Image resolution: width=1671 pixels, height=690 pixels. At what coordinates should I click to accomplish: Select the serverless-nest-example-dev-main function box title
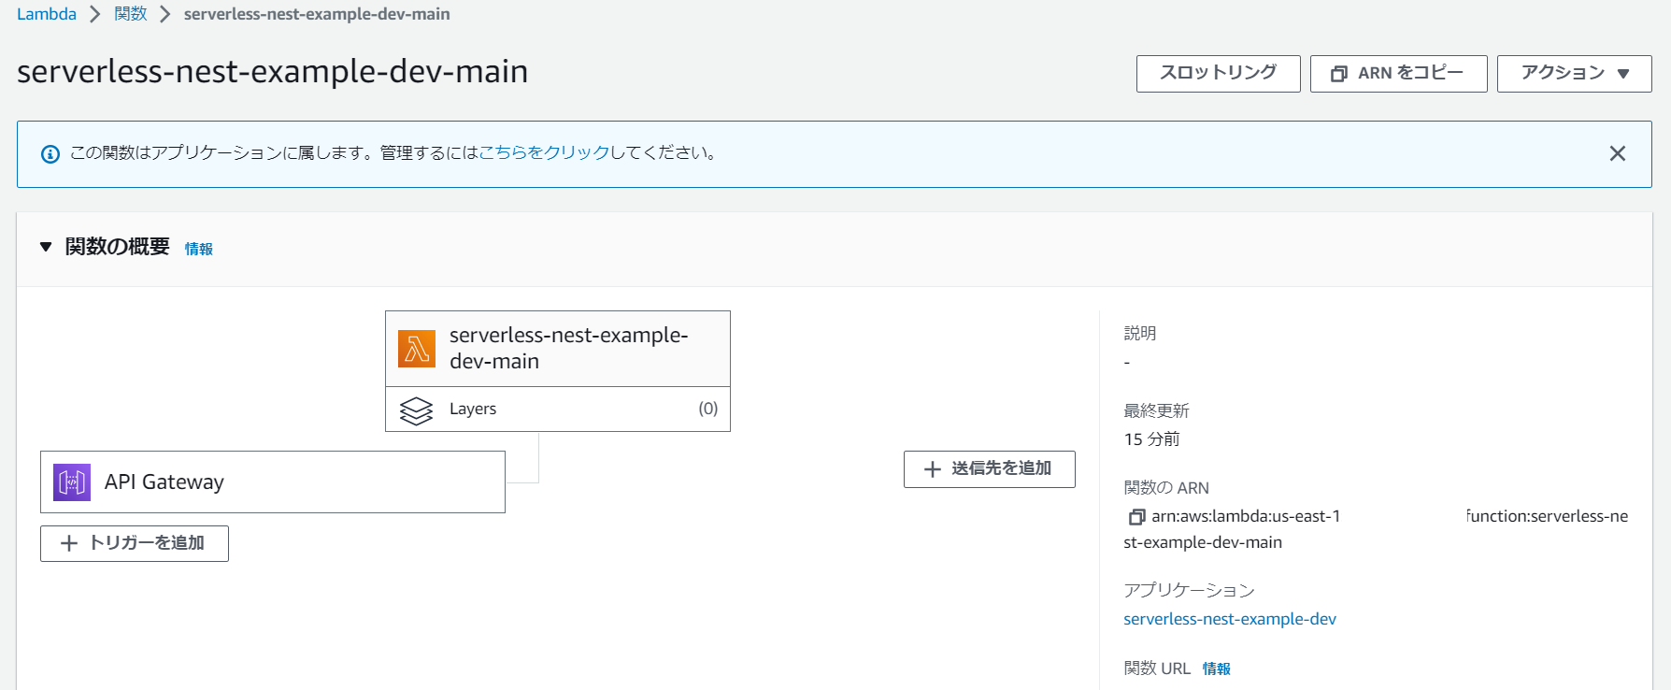tap(568, 348)
